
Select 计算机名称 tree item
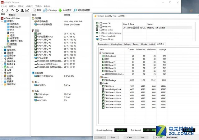(14, 27)
